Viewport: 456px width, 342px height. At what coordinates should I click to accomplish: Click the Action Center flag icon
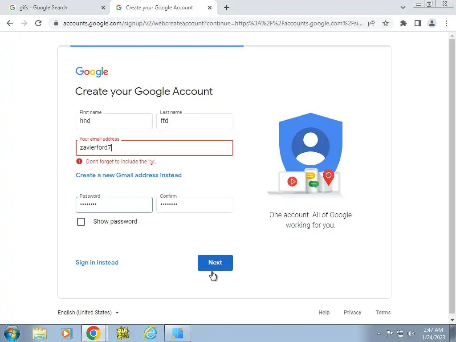pos(389,334)
